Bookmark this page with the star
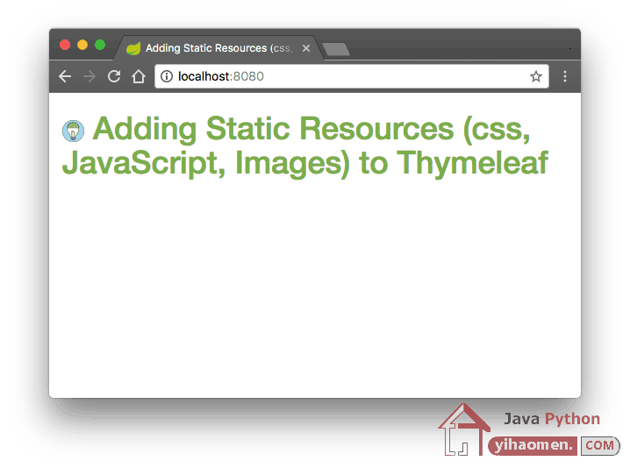This screenshot has width=630, height=468. 535,76
